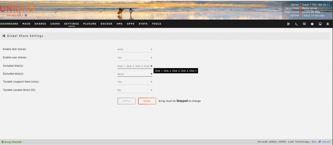Click the Logout icon in navigation bar
Screen dimensions: 333x145
[x=288, y=24]
